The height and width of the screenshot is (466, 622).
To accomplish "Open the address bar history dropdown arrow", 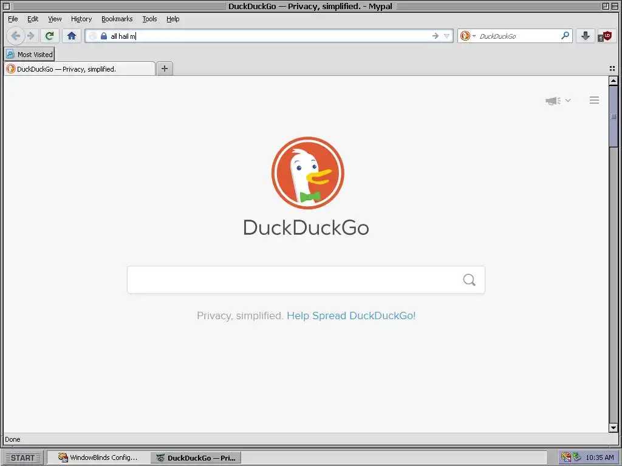I will click(446, 36).
